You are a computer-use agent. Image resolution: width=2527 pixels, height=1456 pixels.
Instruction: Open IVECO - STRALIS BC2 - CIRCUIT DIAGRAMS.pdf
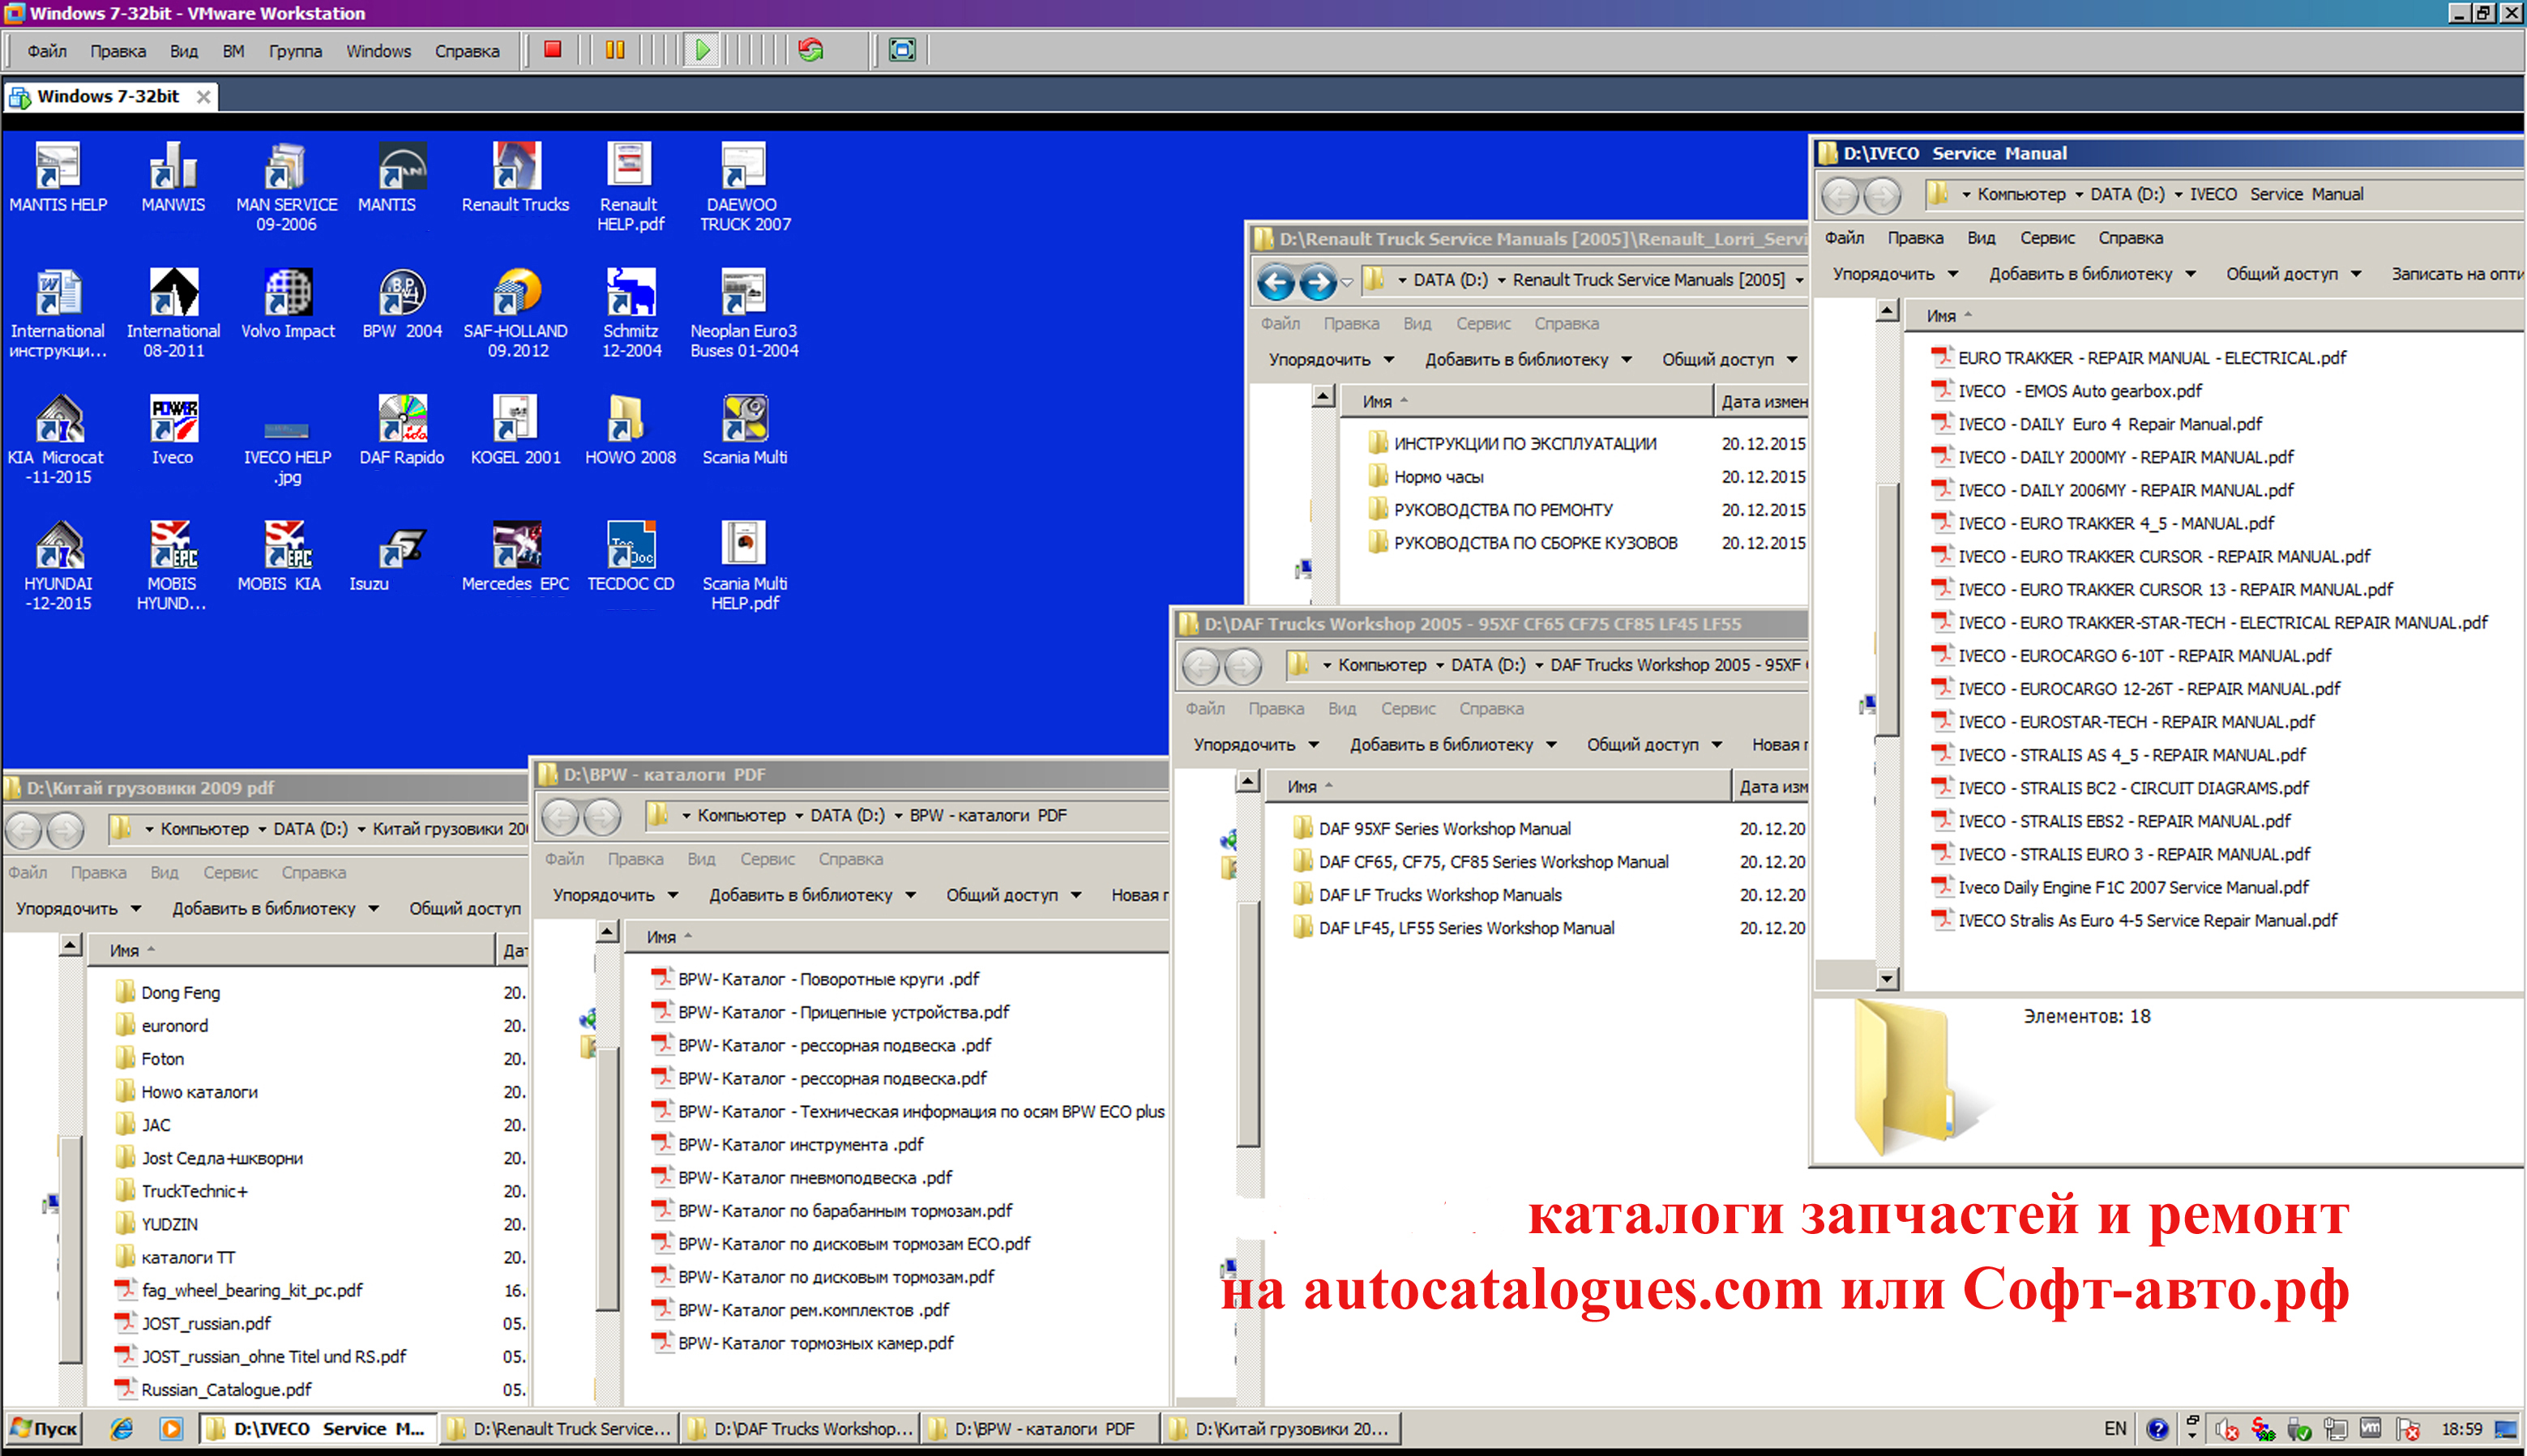tap(2132, 788)
